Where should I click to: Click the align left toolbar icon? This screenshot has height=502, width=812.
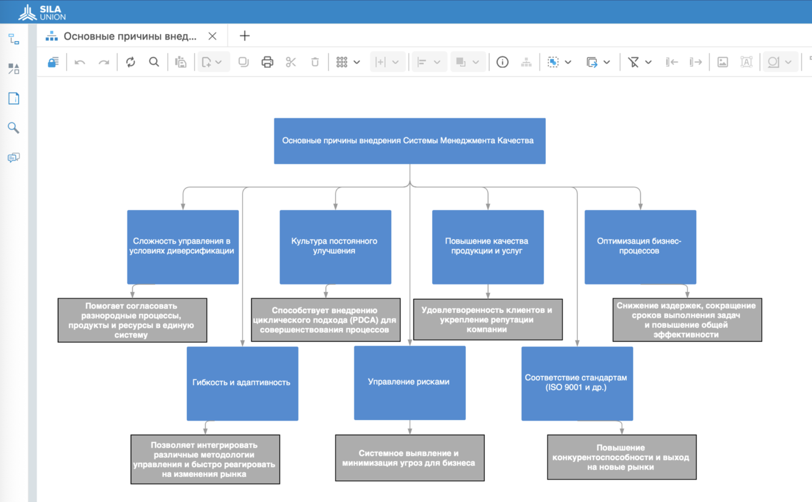click(x=422, y=62)
